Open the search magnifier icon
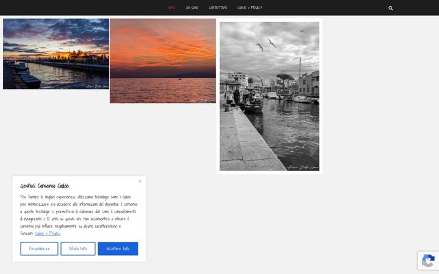This screenshot has height=274, width=439. tap(391, 8)
